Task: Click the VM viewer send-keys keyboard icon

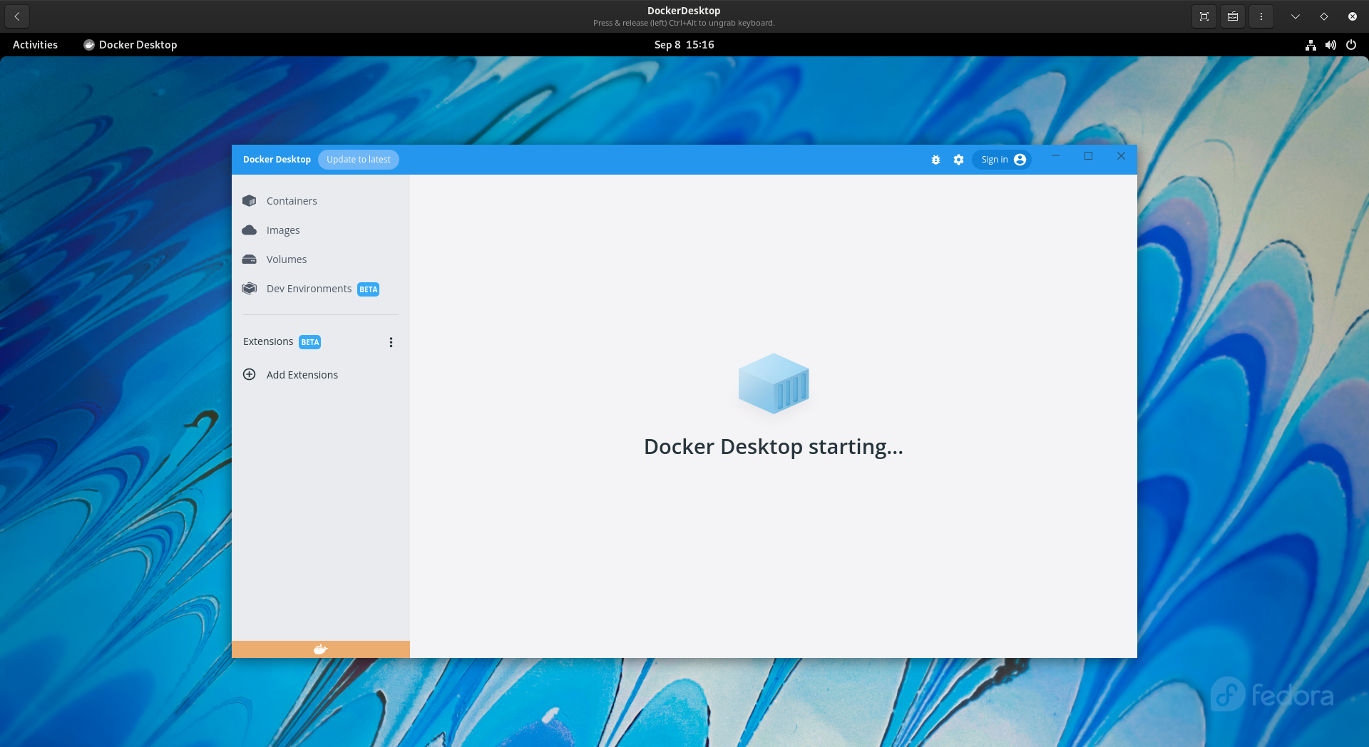Action: [x=1233, y=16]
